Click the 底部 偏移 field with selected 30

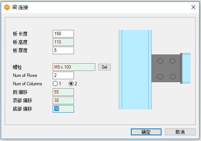63,109
